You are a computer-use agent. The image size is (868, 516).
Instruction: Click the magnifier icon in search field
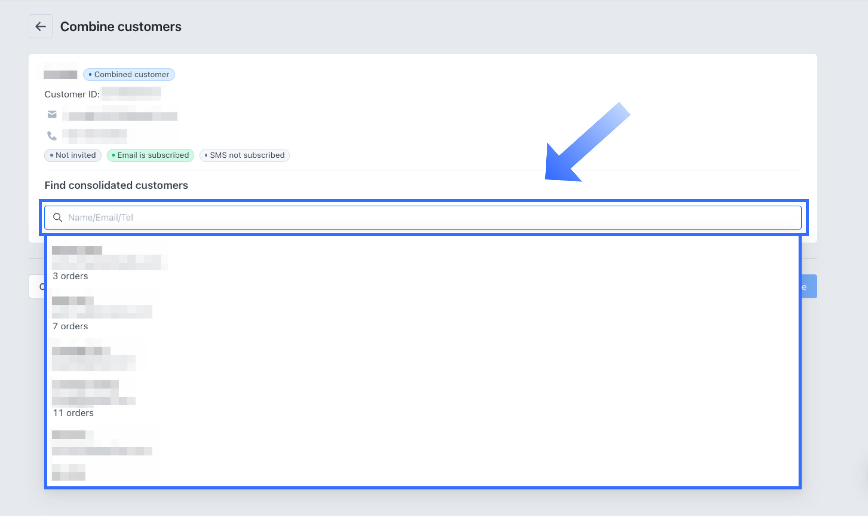click(58, 218)
